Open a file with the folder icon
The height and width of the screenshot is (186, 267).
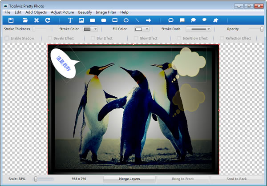coord(25,20)
